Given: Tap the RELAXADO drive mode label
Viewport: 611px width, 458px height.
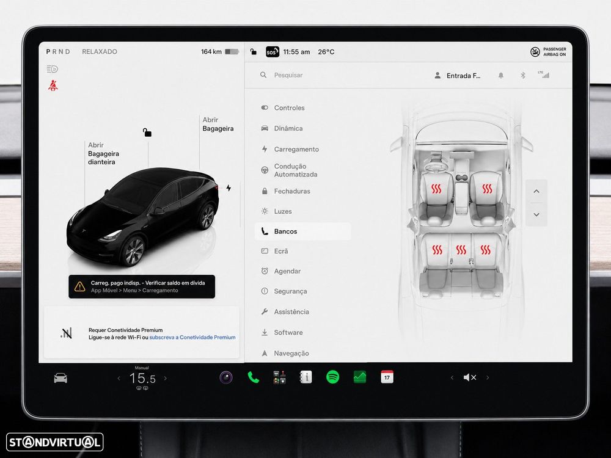Looking at the screenshot, I should (x=100, y=51).
